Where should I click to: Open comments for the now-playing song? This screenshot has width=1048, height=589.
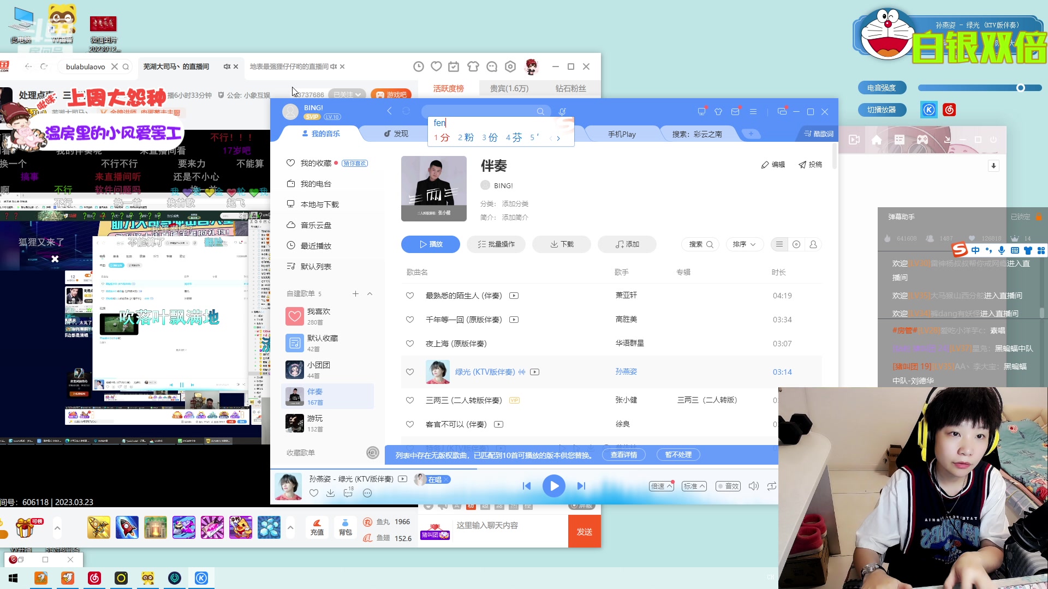[x=348, y=493]
